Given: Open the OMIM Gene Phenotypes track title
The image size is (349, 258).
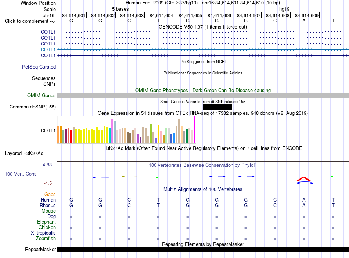Looking at the screenshot, I should (x=203, y=91).
